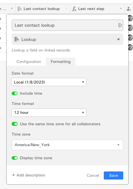Screen dimensions: 133x189
Task: Click the formula icon beside Last next step
Action: point(74,9)
